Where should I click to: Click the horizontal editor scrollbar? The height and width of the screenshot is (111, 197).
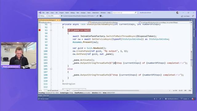(x=106, y=90)
